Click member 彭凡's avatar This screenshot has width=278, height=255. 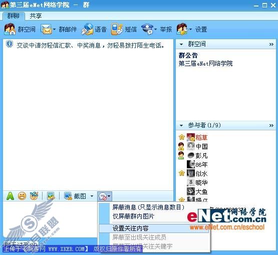(191, 155)
